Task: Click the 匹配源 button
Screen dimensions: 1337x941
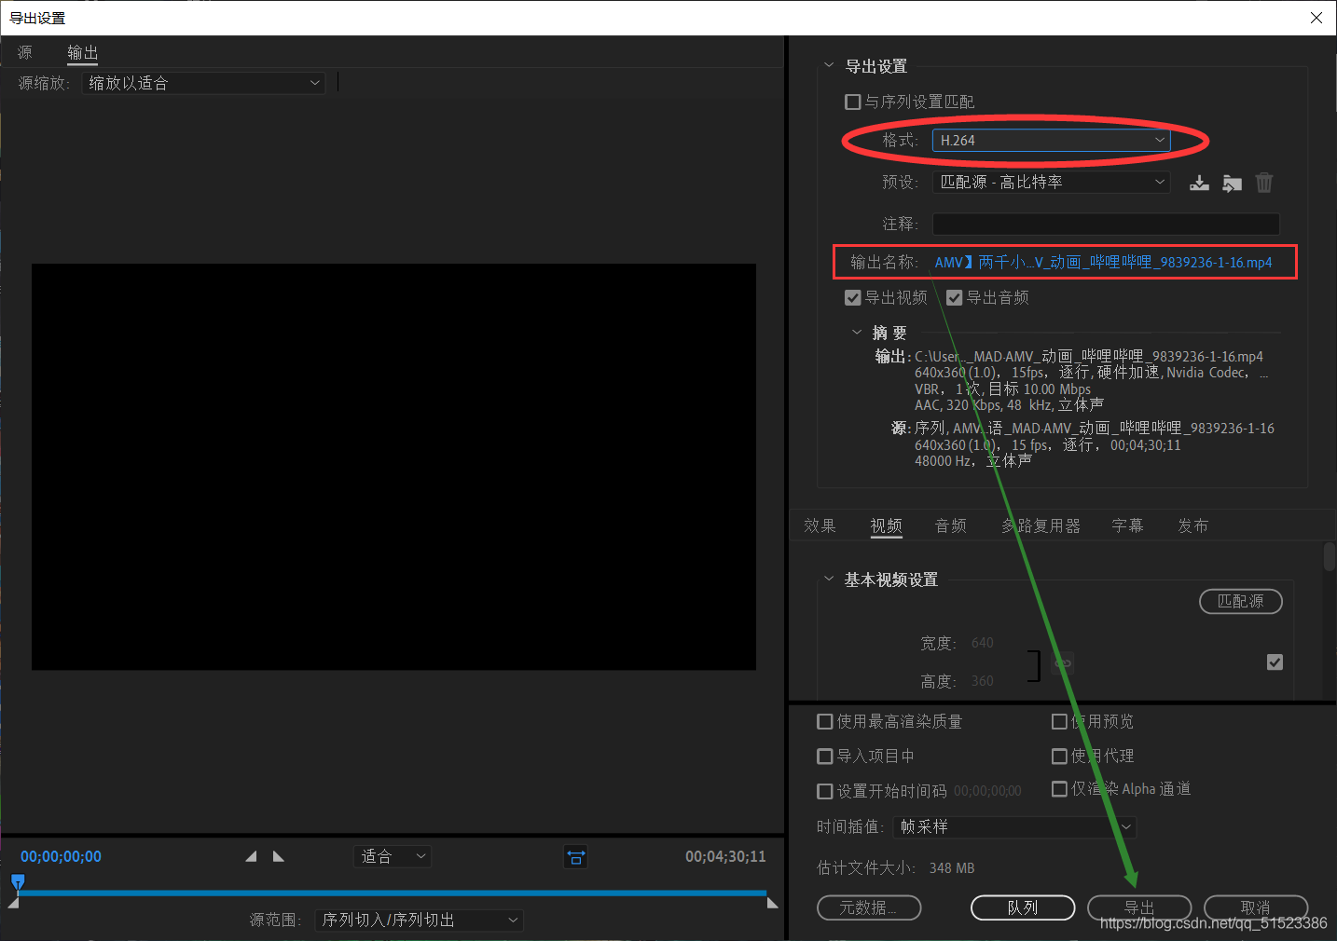Action: tap(1241, 601)
